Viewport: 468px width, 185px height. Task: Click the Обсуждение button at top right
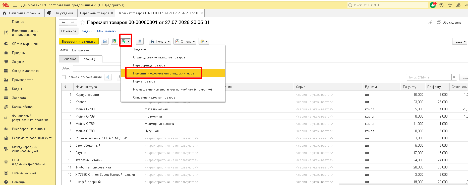coord(449,23)
